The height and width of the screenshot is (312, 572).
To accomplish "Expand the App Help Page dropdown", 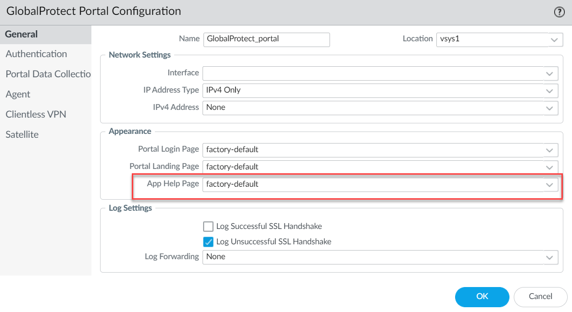I will coord(549,184).
